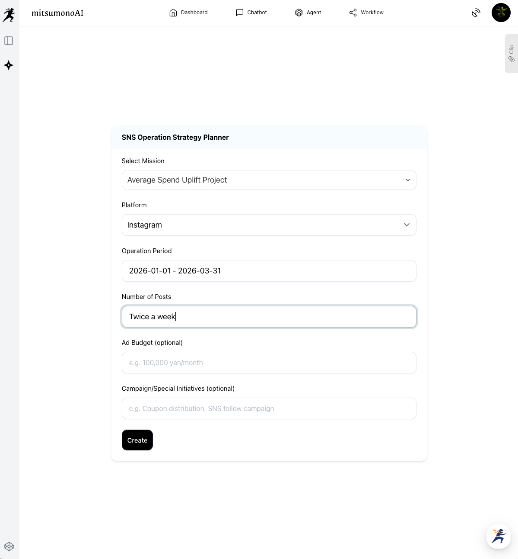
Task: Click the Dashboard house icon
Action: click(x=173, y=13)
